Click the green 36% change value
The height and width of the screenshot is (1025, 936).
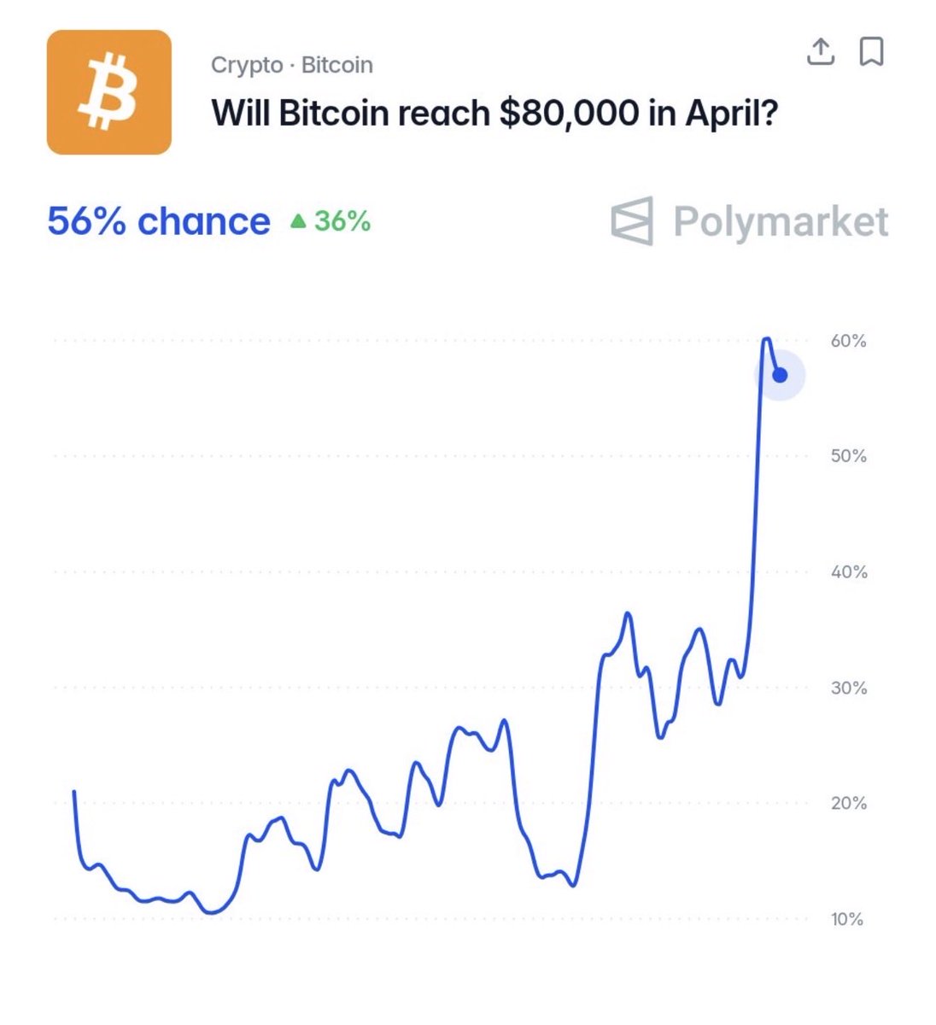click(x=342, y=221)
